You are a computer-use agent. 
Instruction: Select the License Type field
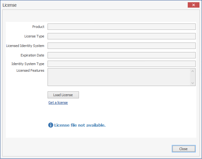point(121,36)
